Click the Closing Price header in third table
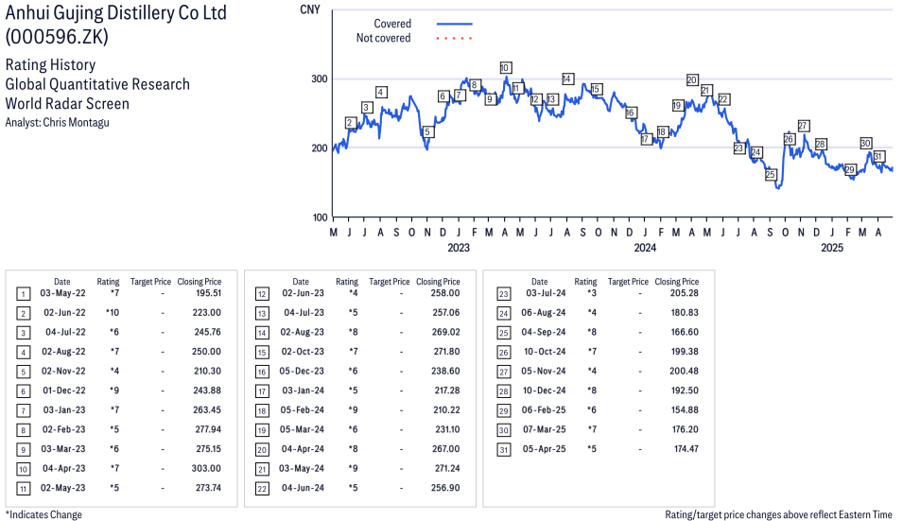 [677, 282]
